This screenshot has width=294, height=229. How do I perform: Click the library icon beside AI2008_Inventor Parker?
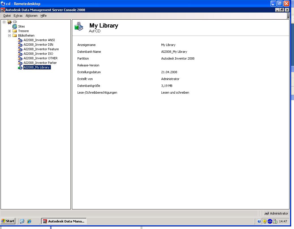(x=20, y=63)
